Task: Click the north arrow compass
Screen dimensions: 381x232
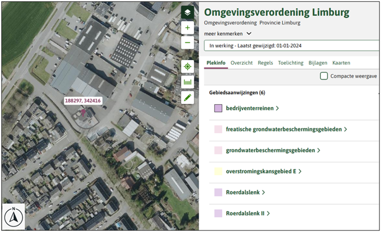Action: point(14,217)
